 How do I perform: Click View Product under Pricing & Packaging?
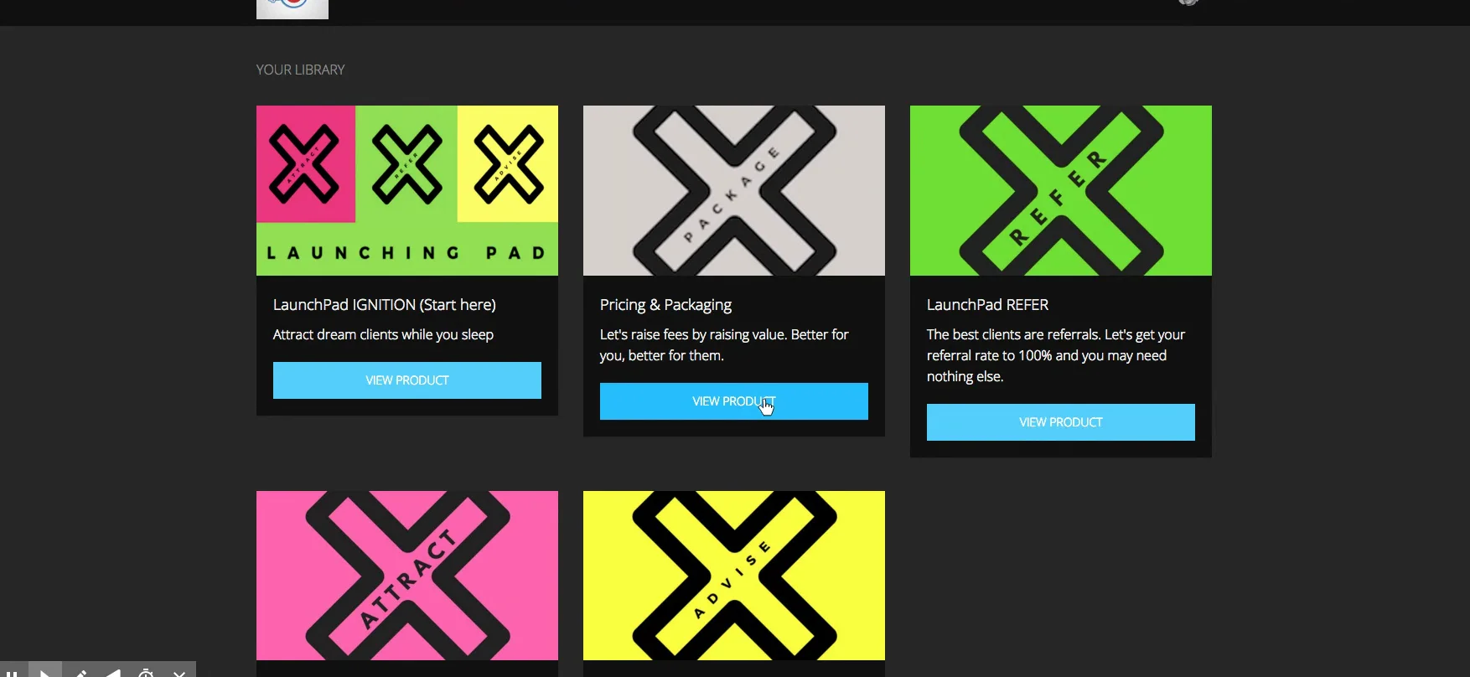tap(734, 401)
